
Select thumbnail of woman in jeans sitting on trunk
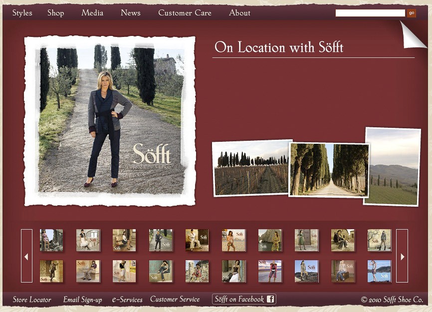[343, 271]
